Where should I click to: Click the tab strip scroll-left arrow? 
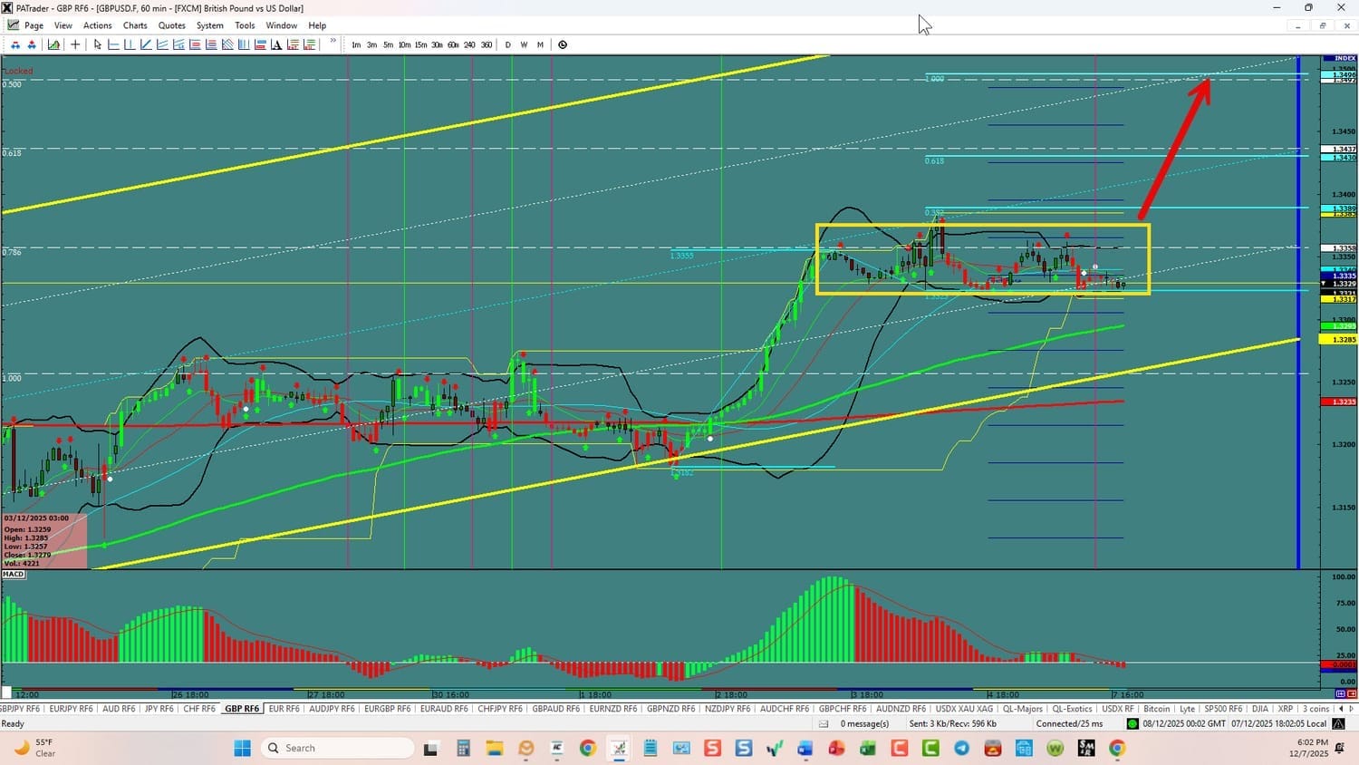[1341, 709]
